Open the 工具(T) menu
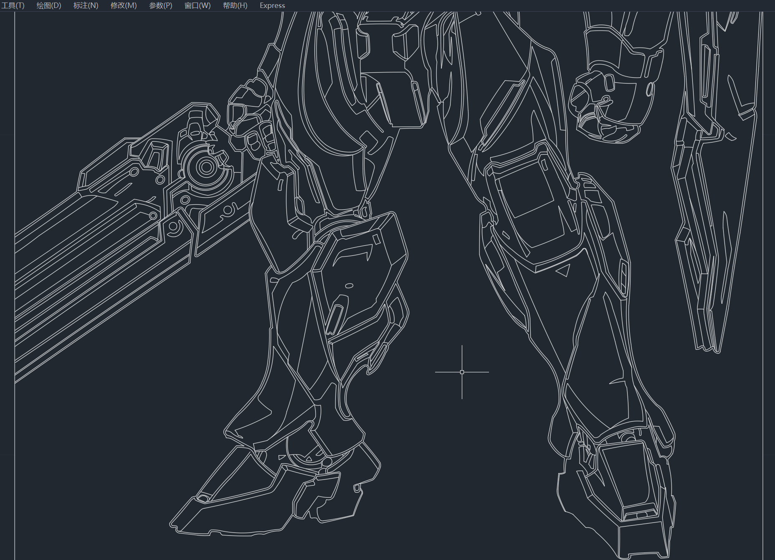The width and height of the screenshot is (775, 560). click(x=13, y=5)
